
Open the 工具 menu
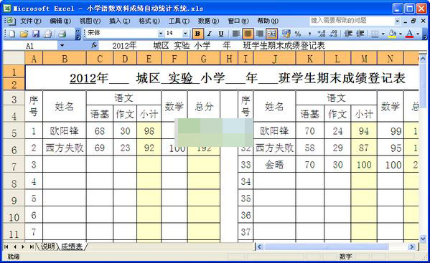(x=179, y=21)
